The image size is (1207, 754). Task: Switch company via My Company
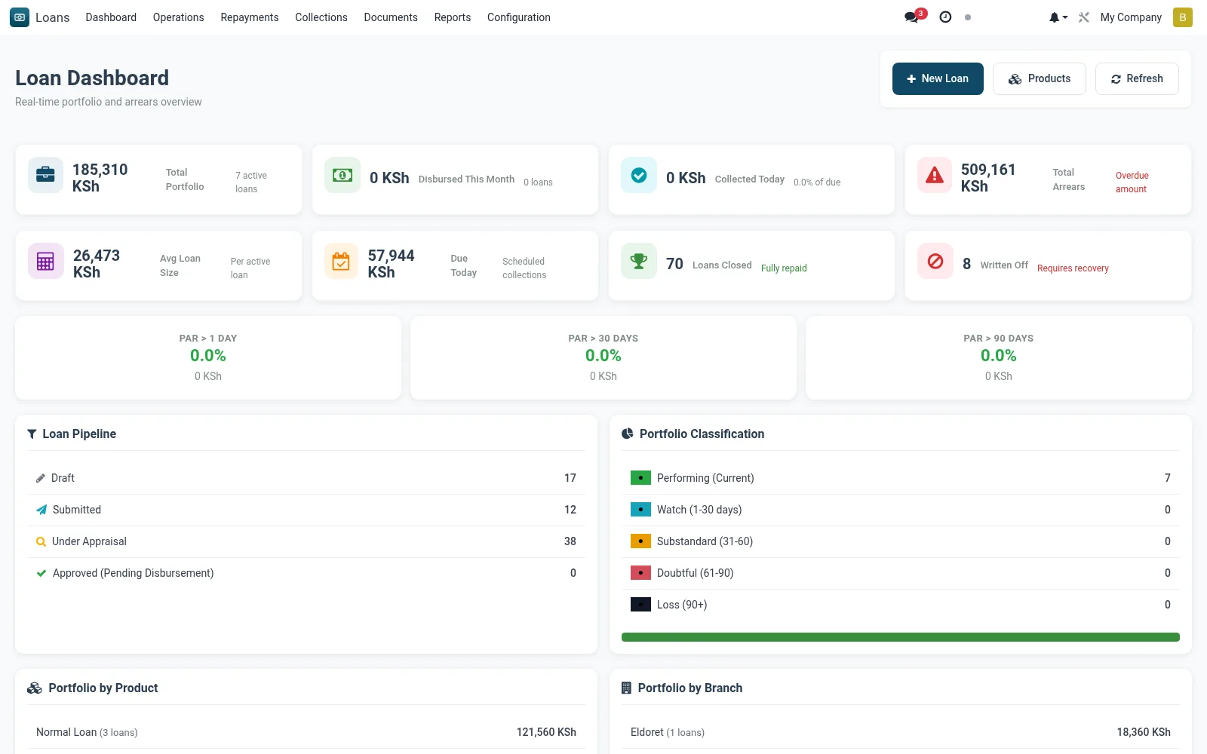coord(1131,17)
